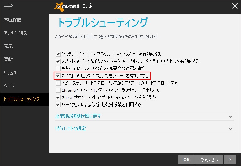This screenshot has width=241, height=166.
Task: Click the キャンセル button
Action: tap(209, 159)
